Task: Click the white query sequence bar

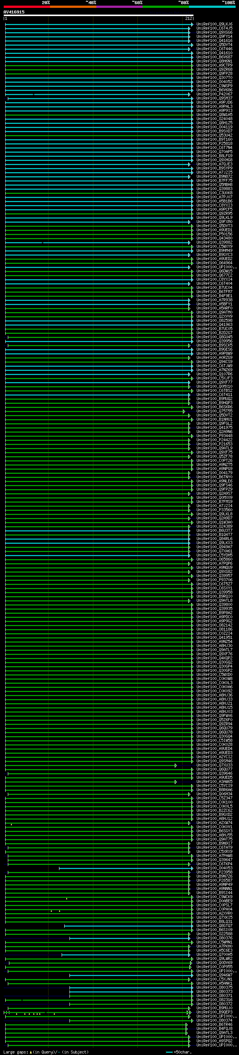Action: pos(99,15)
